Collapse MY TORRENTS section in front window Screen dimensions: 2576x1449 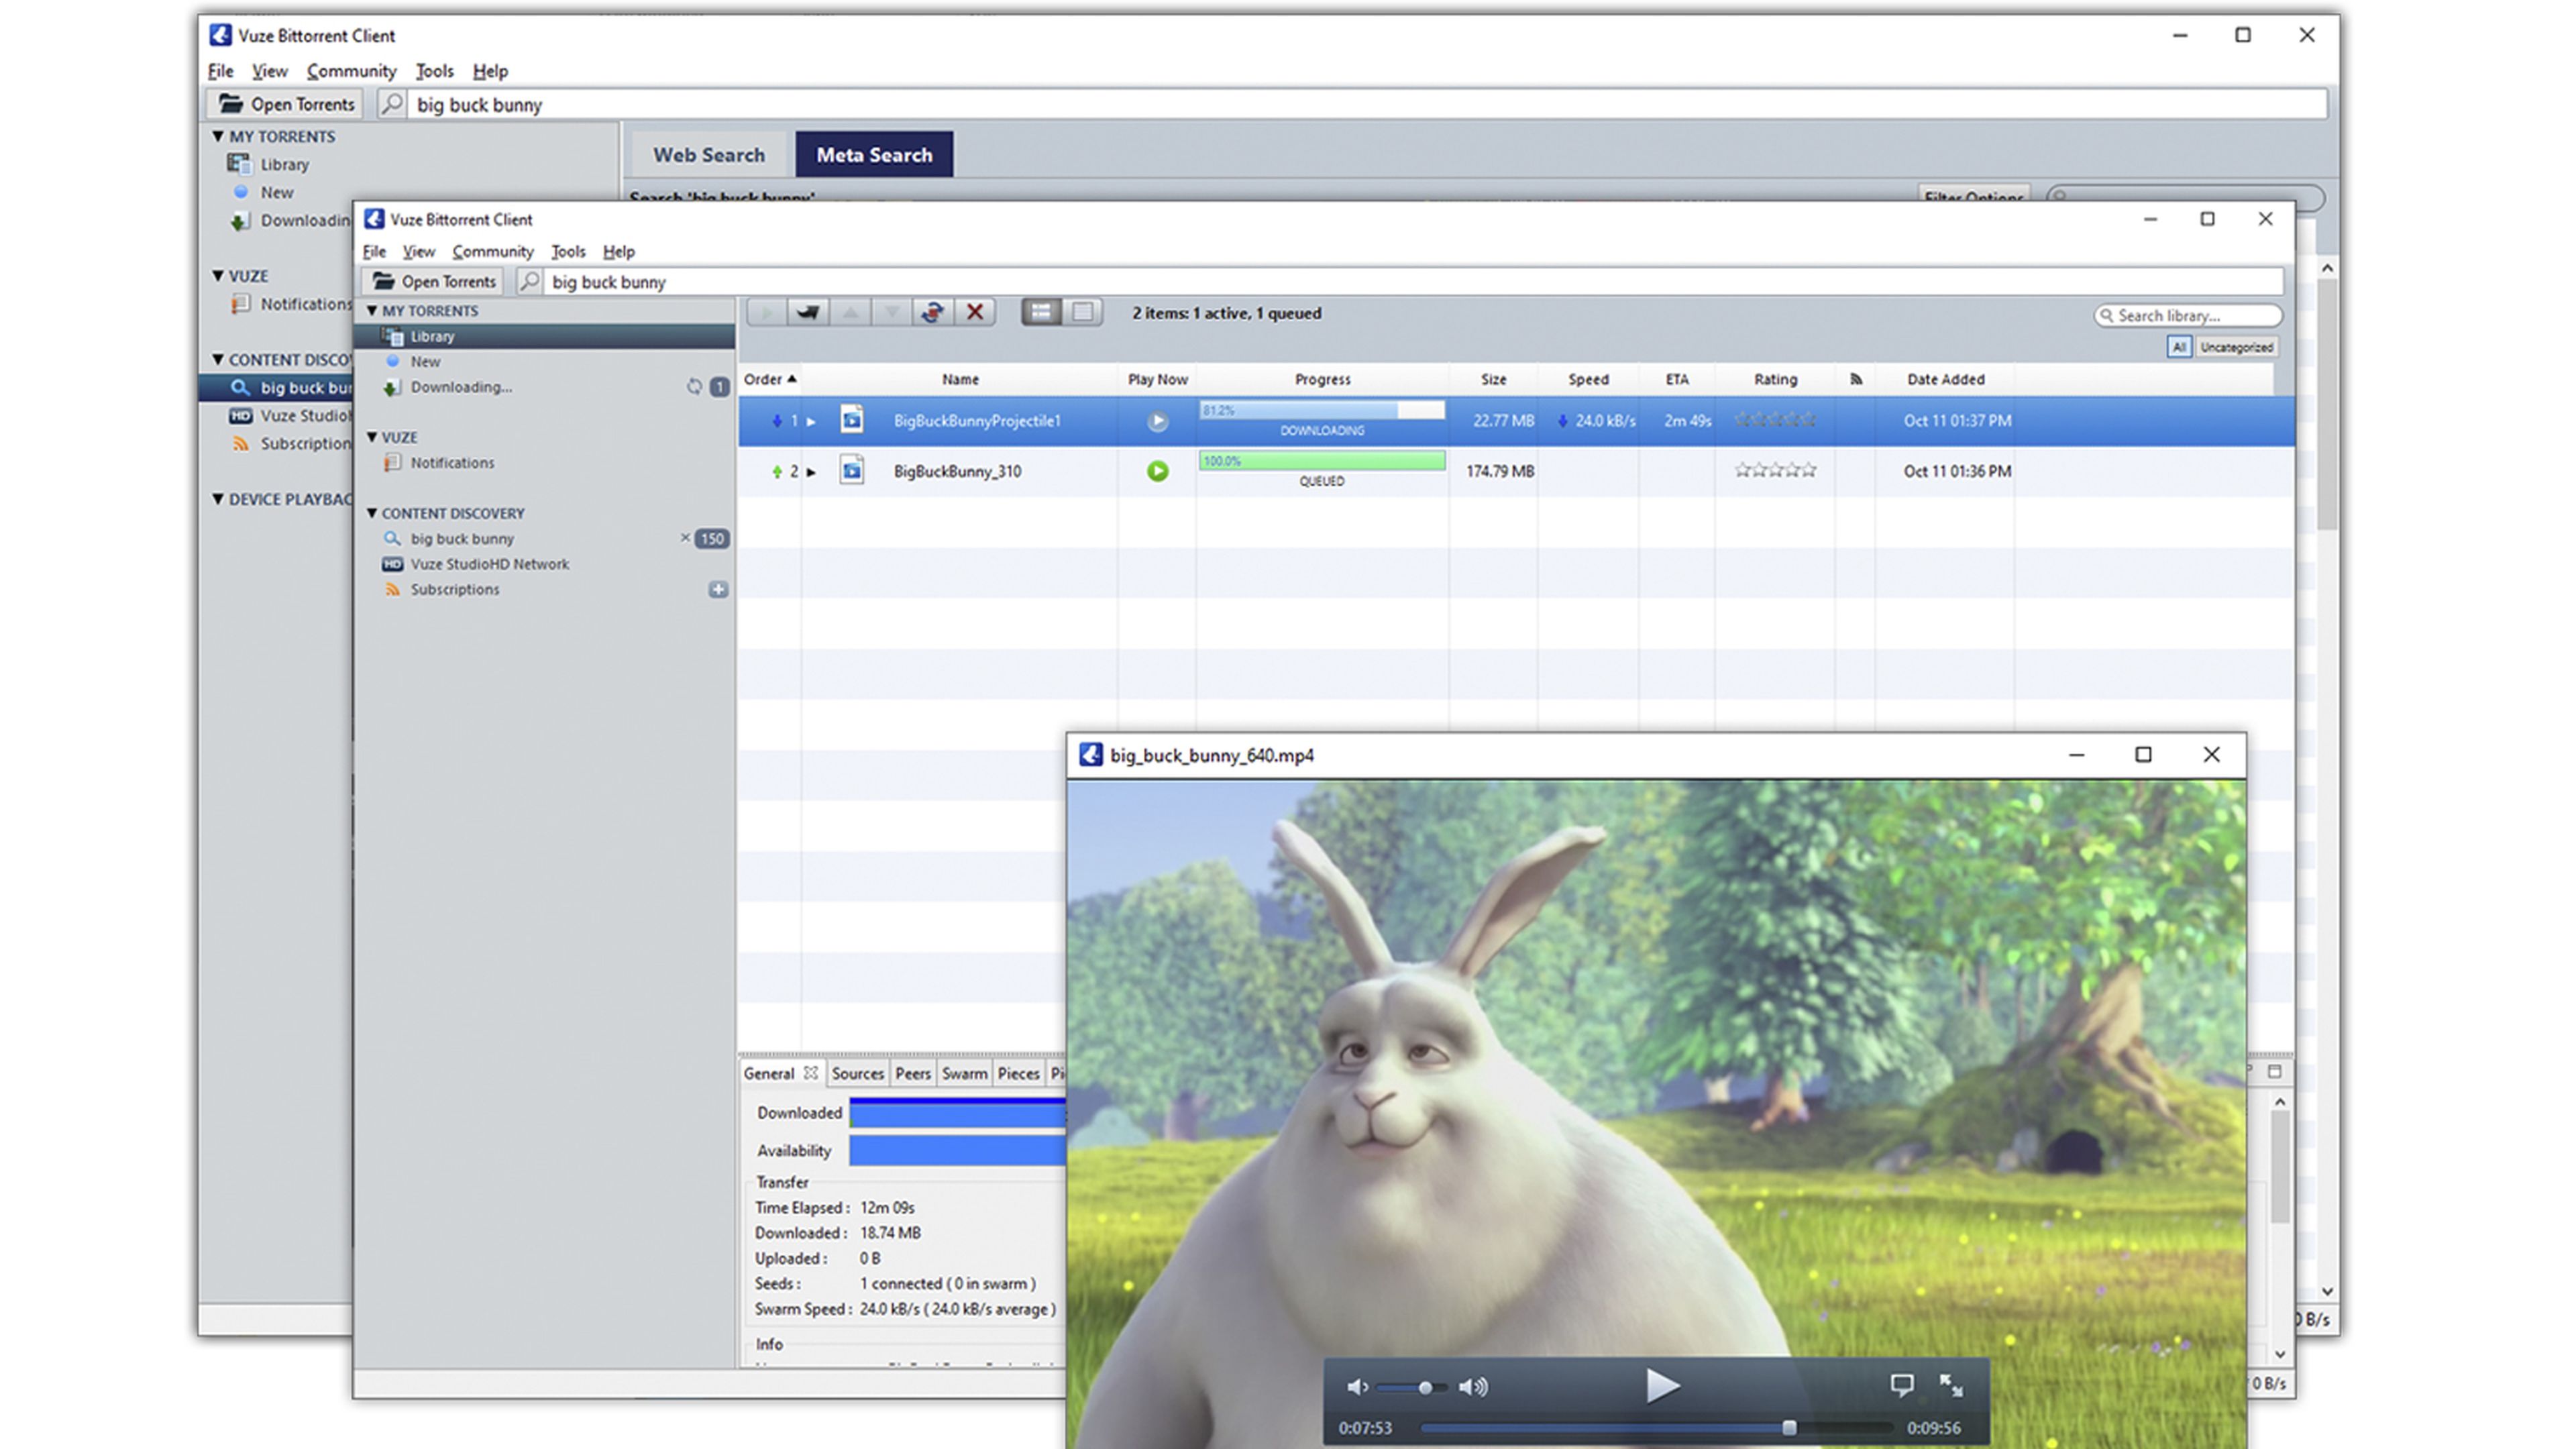372,311
